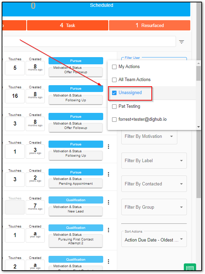Click the user list scroll-up arrow

click(199, 63)
